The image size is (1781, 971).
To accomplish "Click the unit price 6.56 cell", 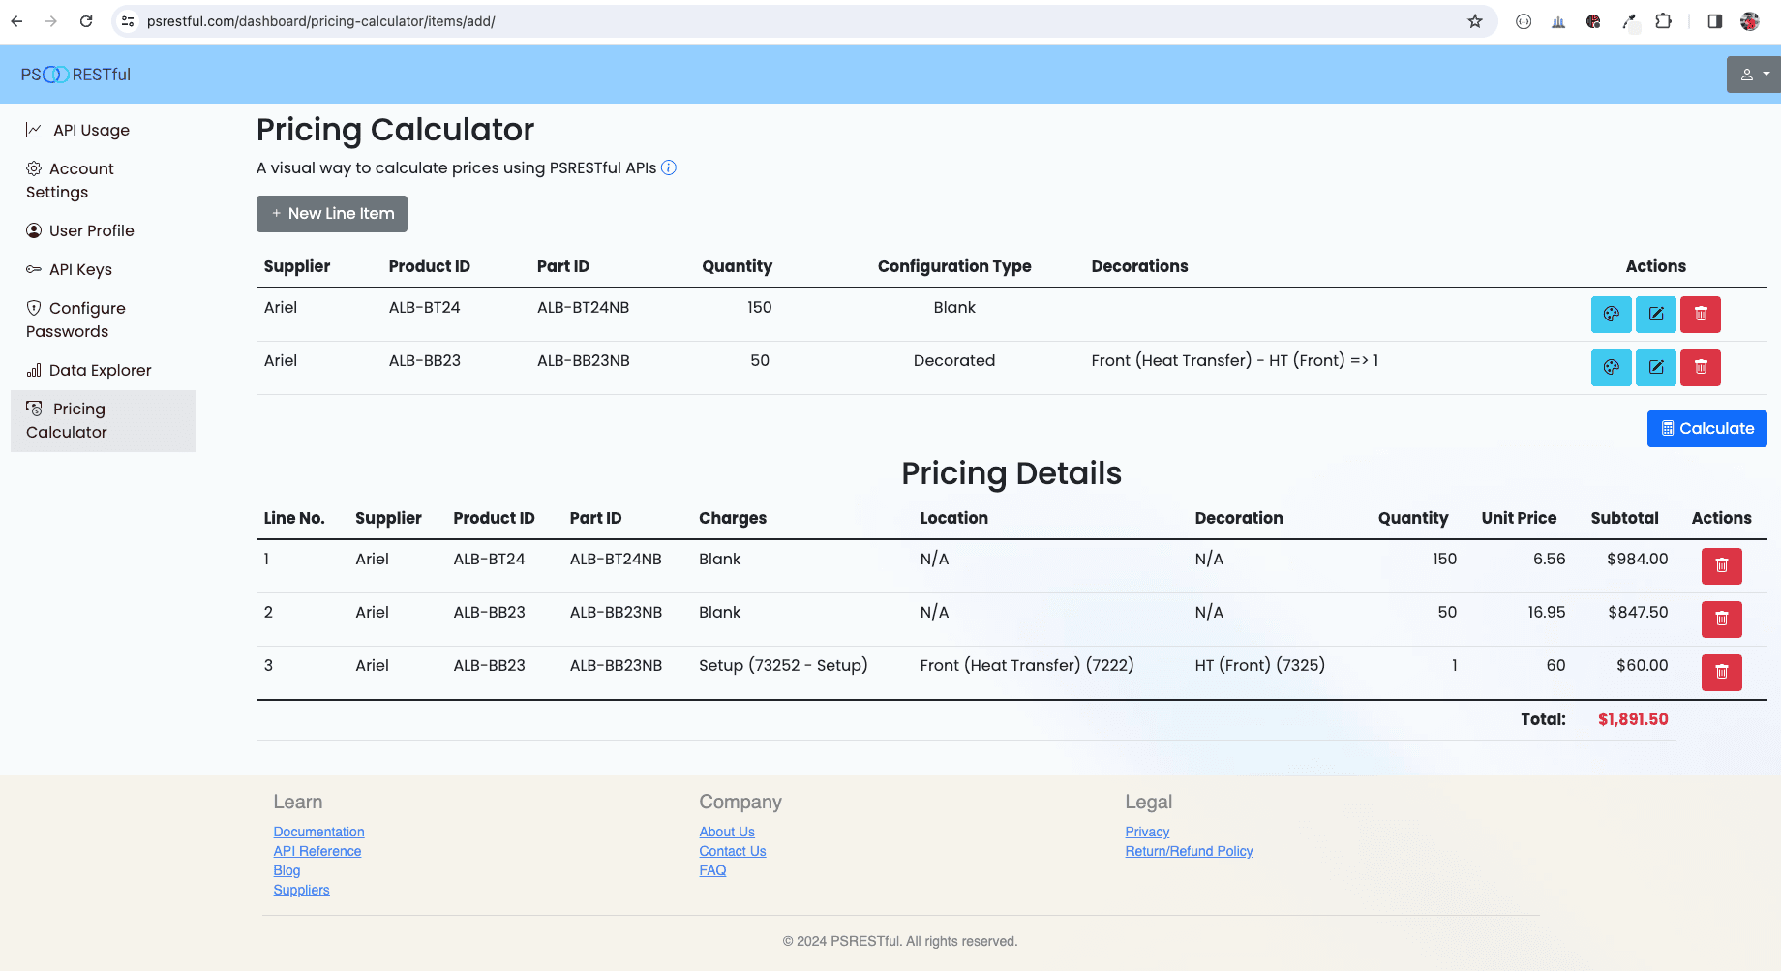I will [x=1549, y=559].
